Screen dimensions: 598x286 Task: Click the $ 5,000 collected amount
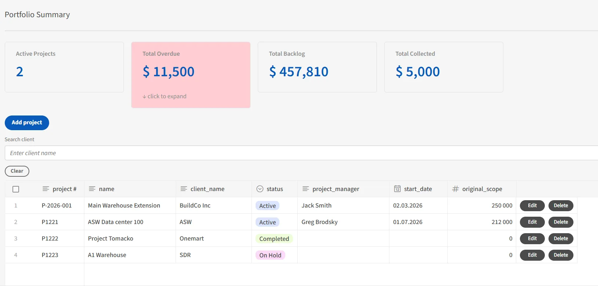418,71
